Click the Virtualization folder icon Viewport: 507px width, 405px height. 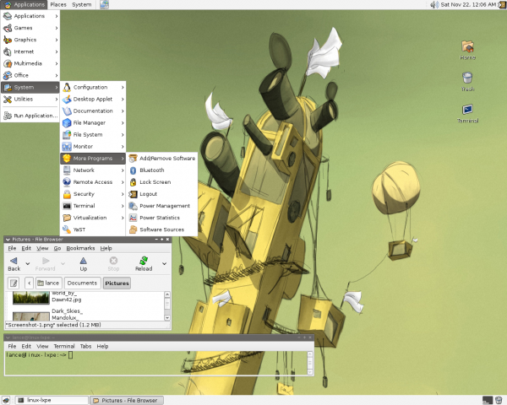(x=67, y=218)
